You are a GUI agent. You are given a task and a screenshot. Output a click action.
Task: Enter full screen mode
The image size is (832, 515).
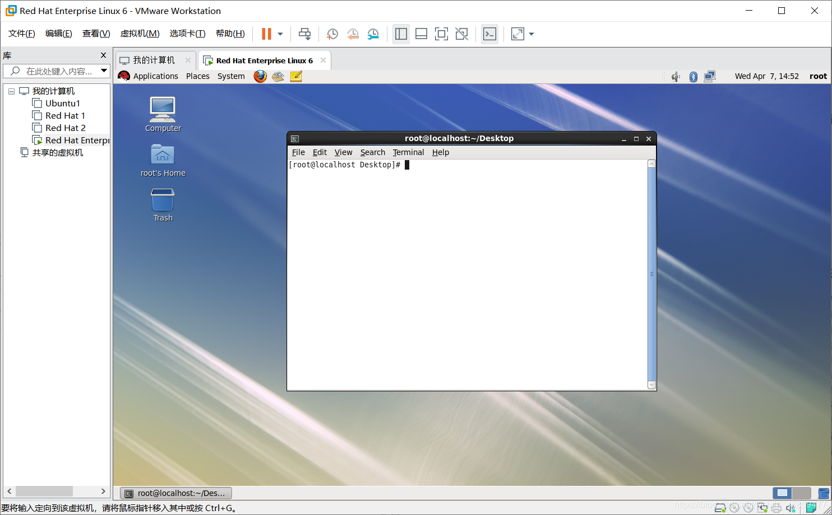pyautogui.click(x=441, y=34)
